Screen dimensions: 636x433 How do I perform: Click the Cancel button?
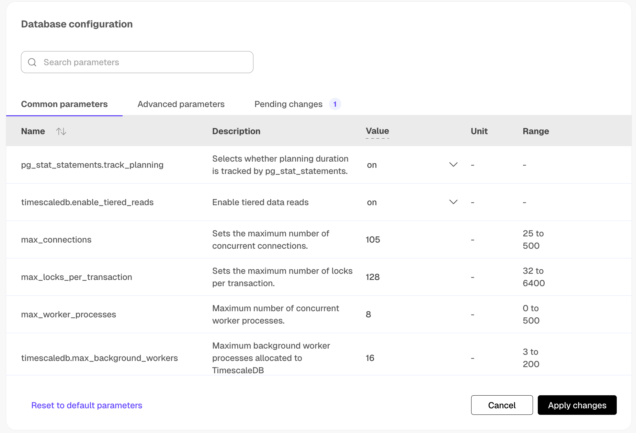point(502,405)
